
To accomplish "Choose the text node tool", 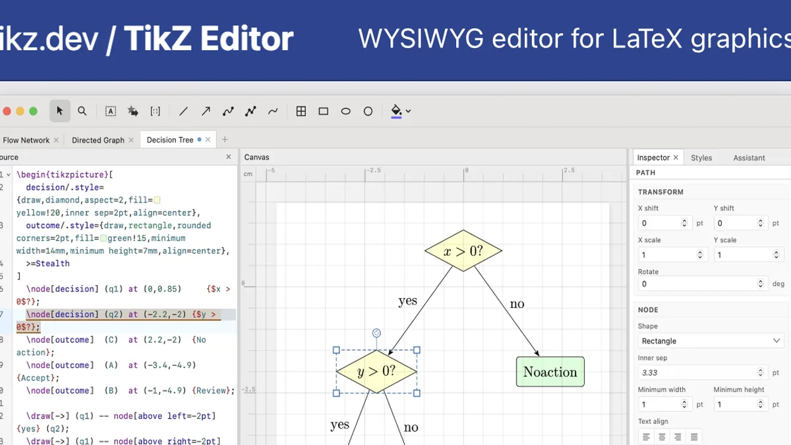I will 111,111.
